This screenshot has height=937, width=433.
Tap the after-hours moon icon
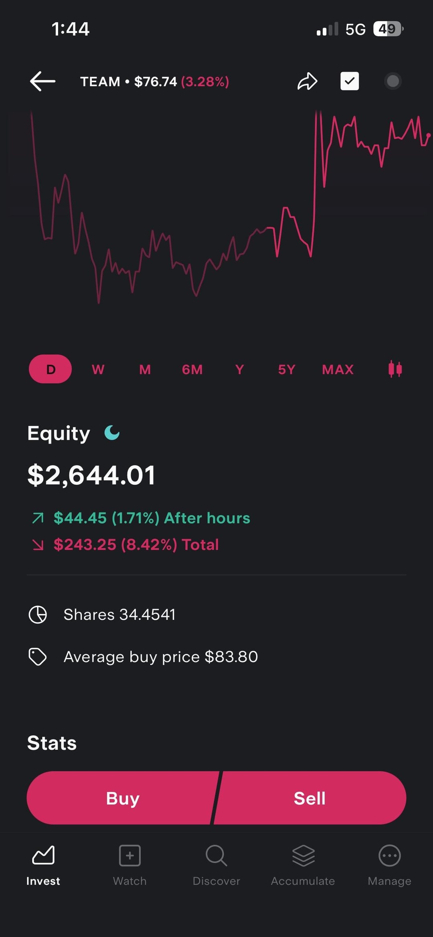(112, 433)
